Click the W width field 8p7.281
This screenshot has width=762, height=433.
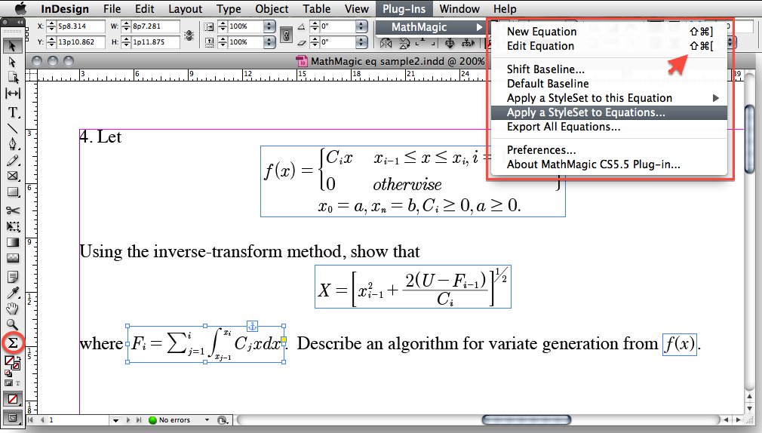tap(155, 26)
